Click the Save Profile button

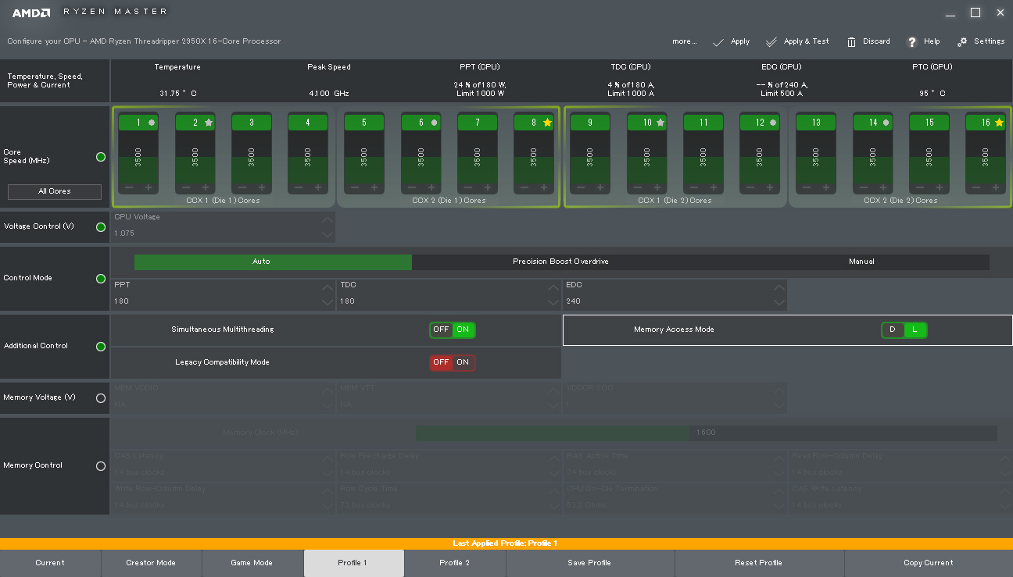tap(589, 563)
